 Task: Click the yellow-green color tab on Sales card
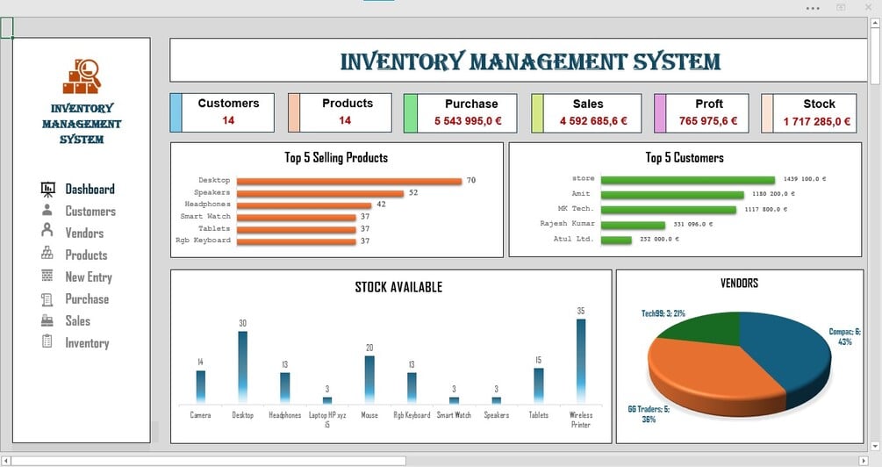pos(537,113)
